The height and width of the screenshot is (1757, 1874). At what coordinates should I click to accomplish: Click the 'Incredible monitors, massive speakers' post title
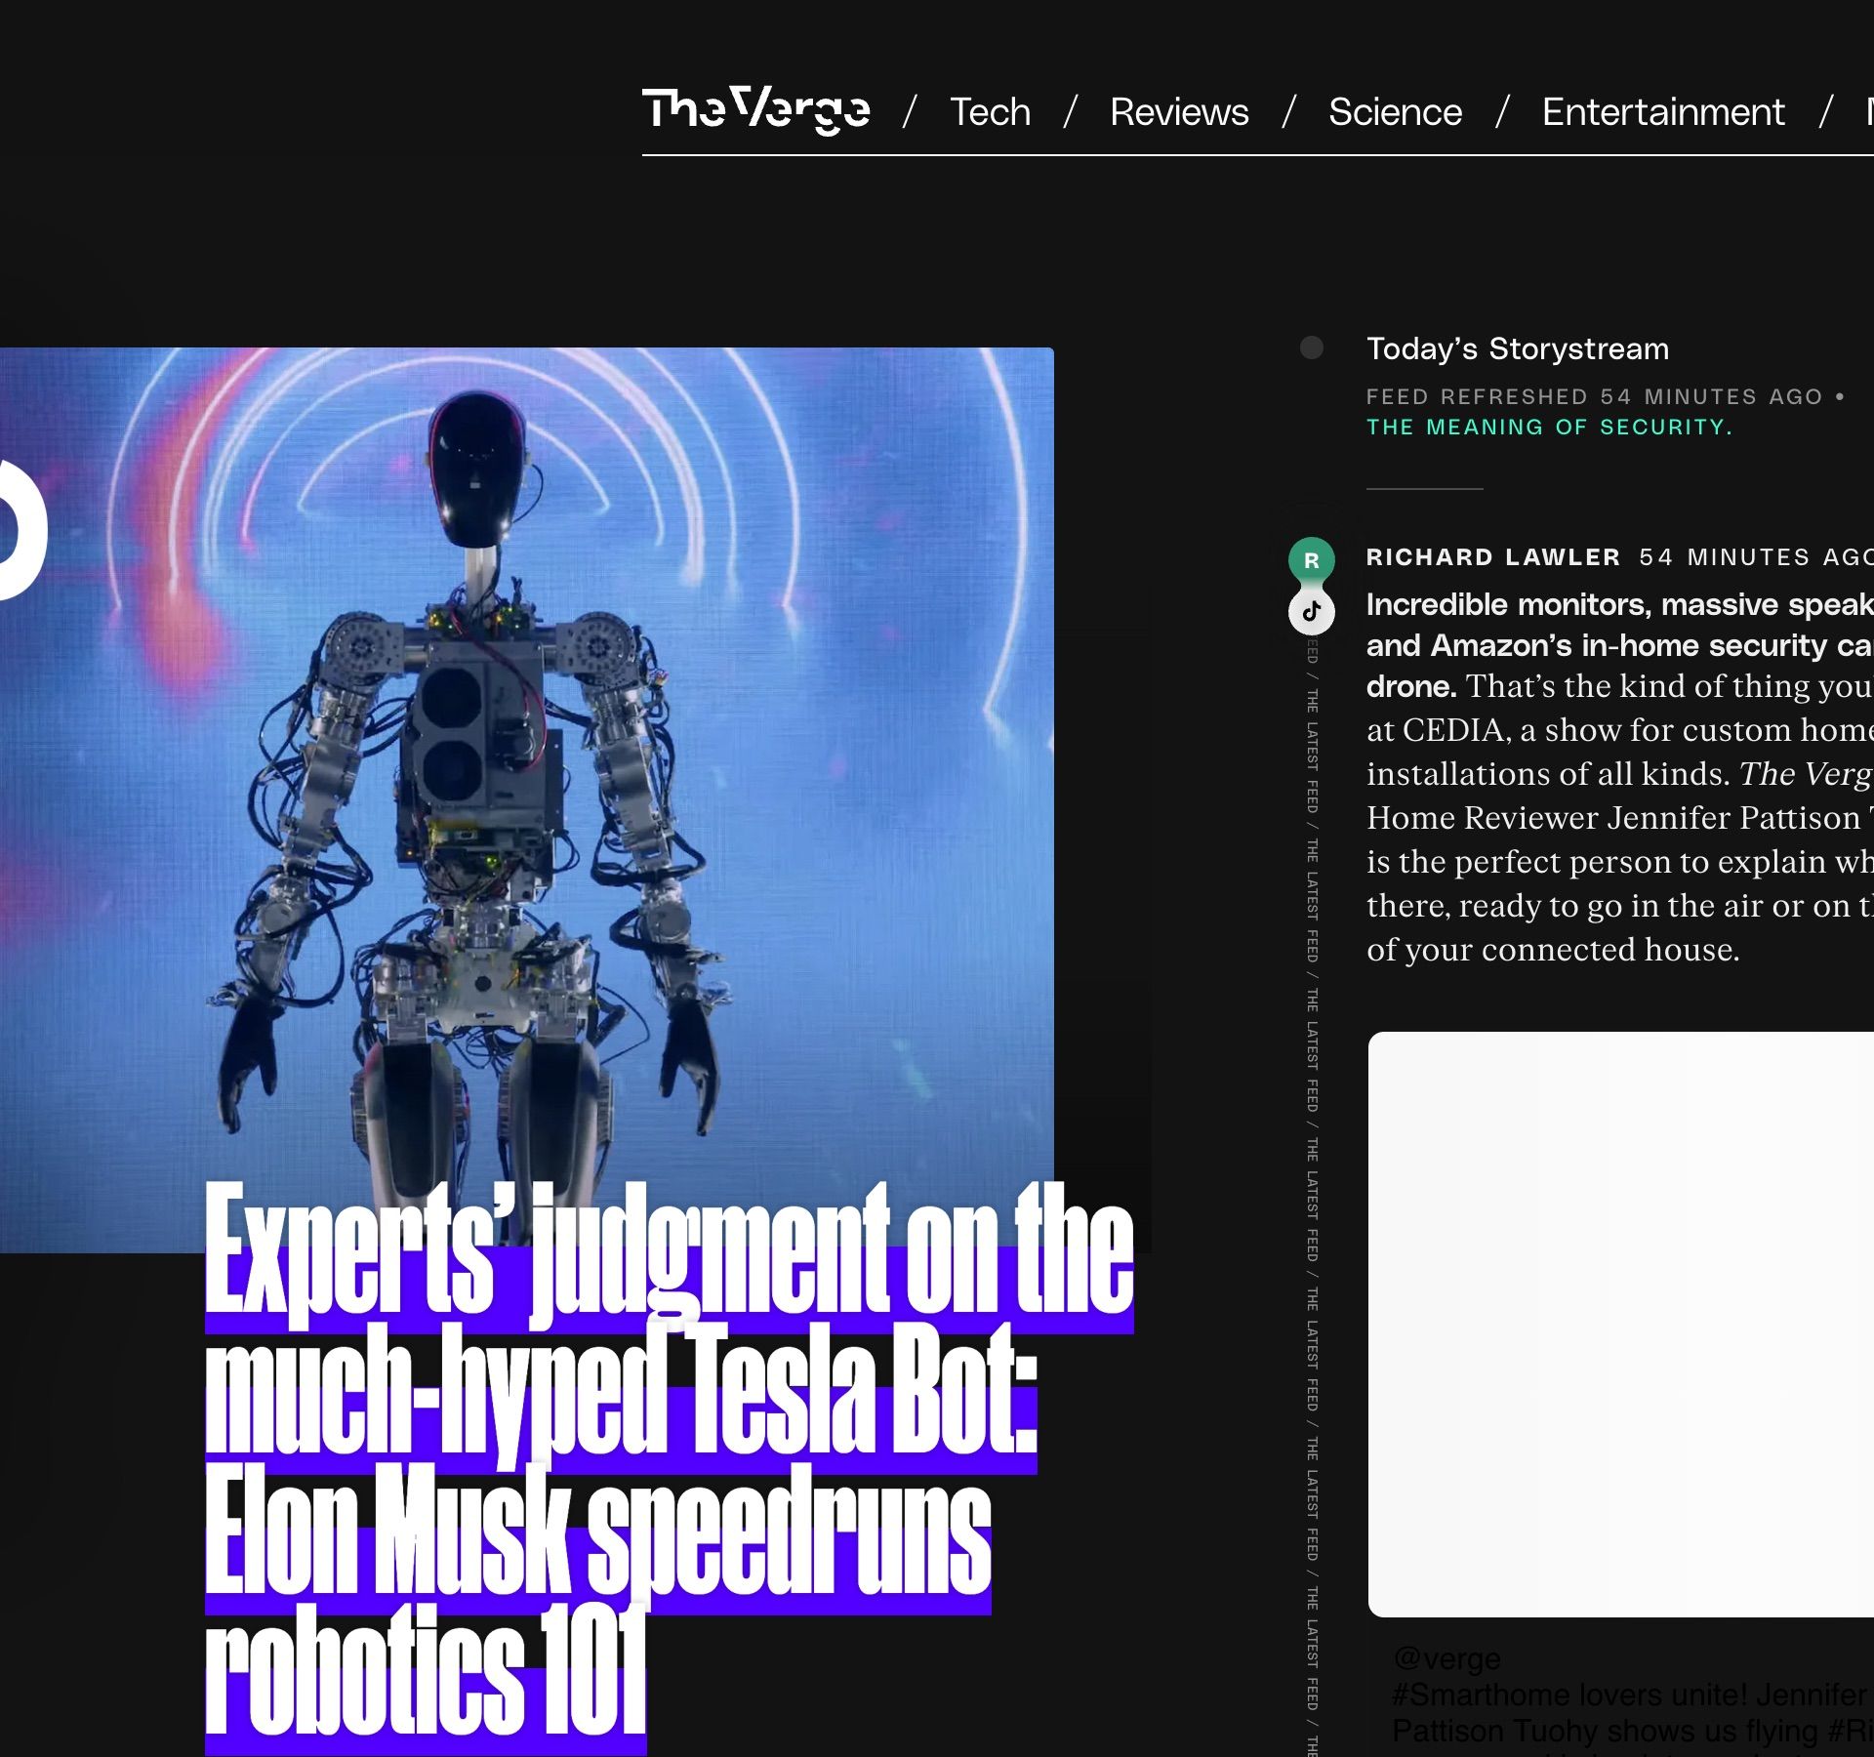coord(1619,645)
